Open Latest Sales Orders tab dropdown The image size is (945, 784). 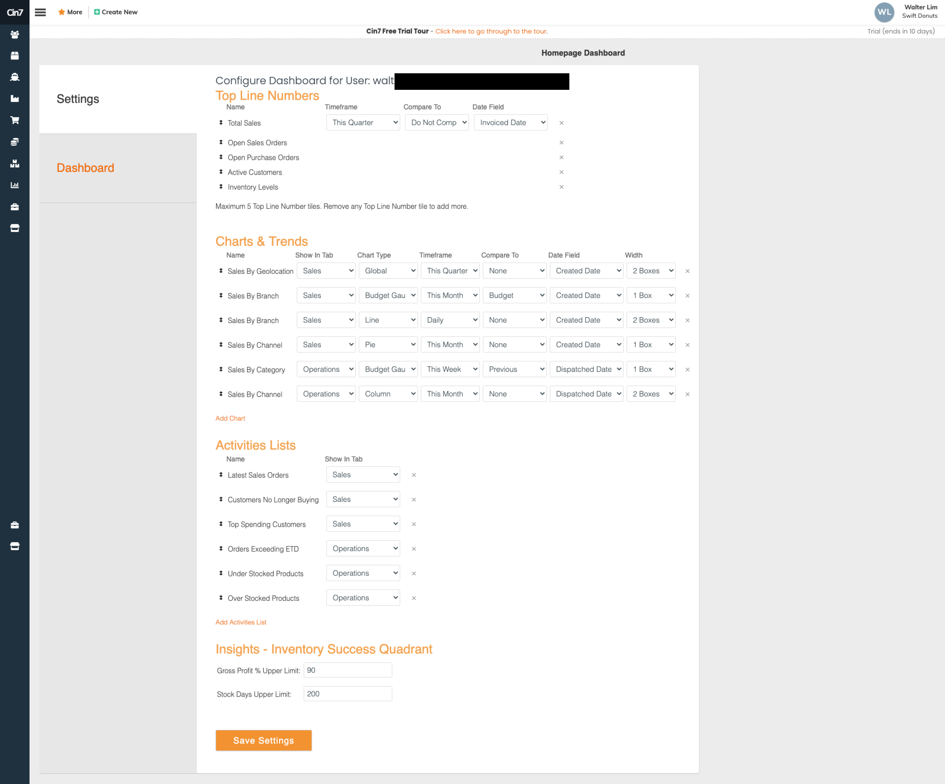(363, 475)
